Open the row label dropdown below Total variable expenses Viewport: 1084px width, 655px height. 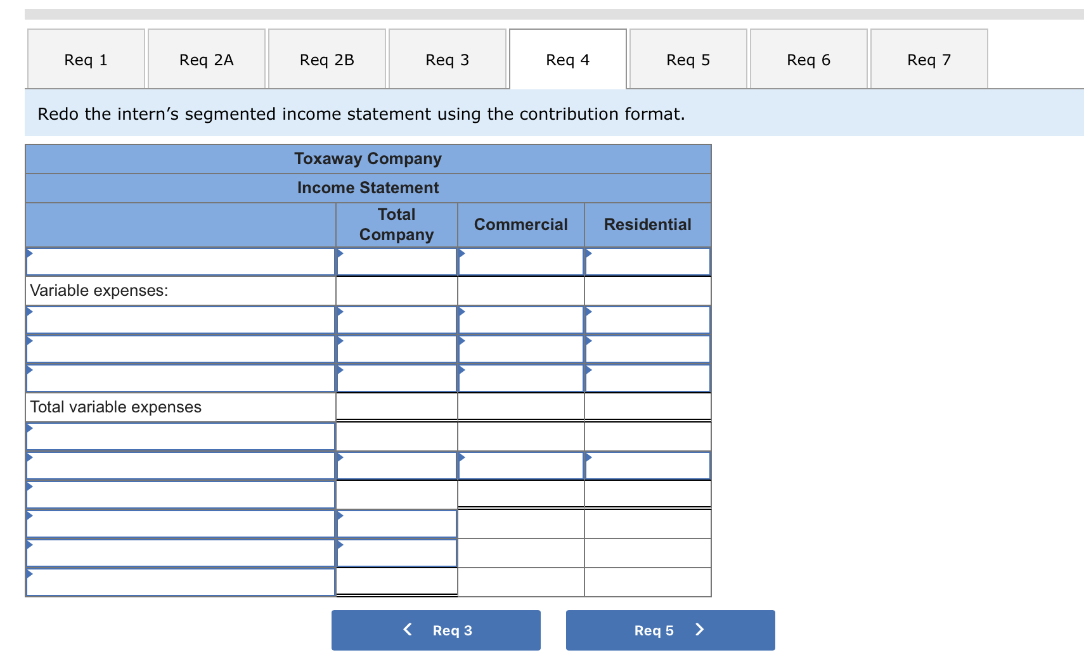tap(180, 436)
